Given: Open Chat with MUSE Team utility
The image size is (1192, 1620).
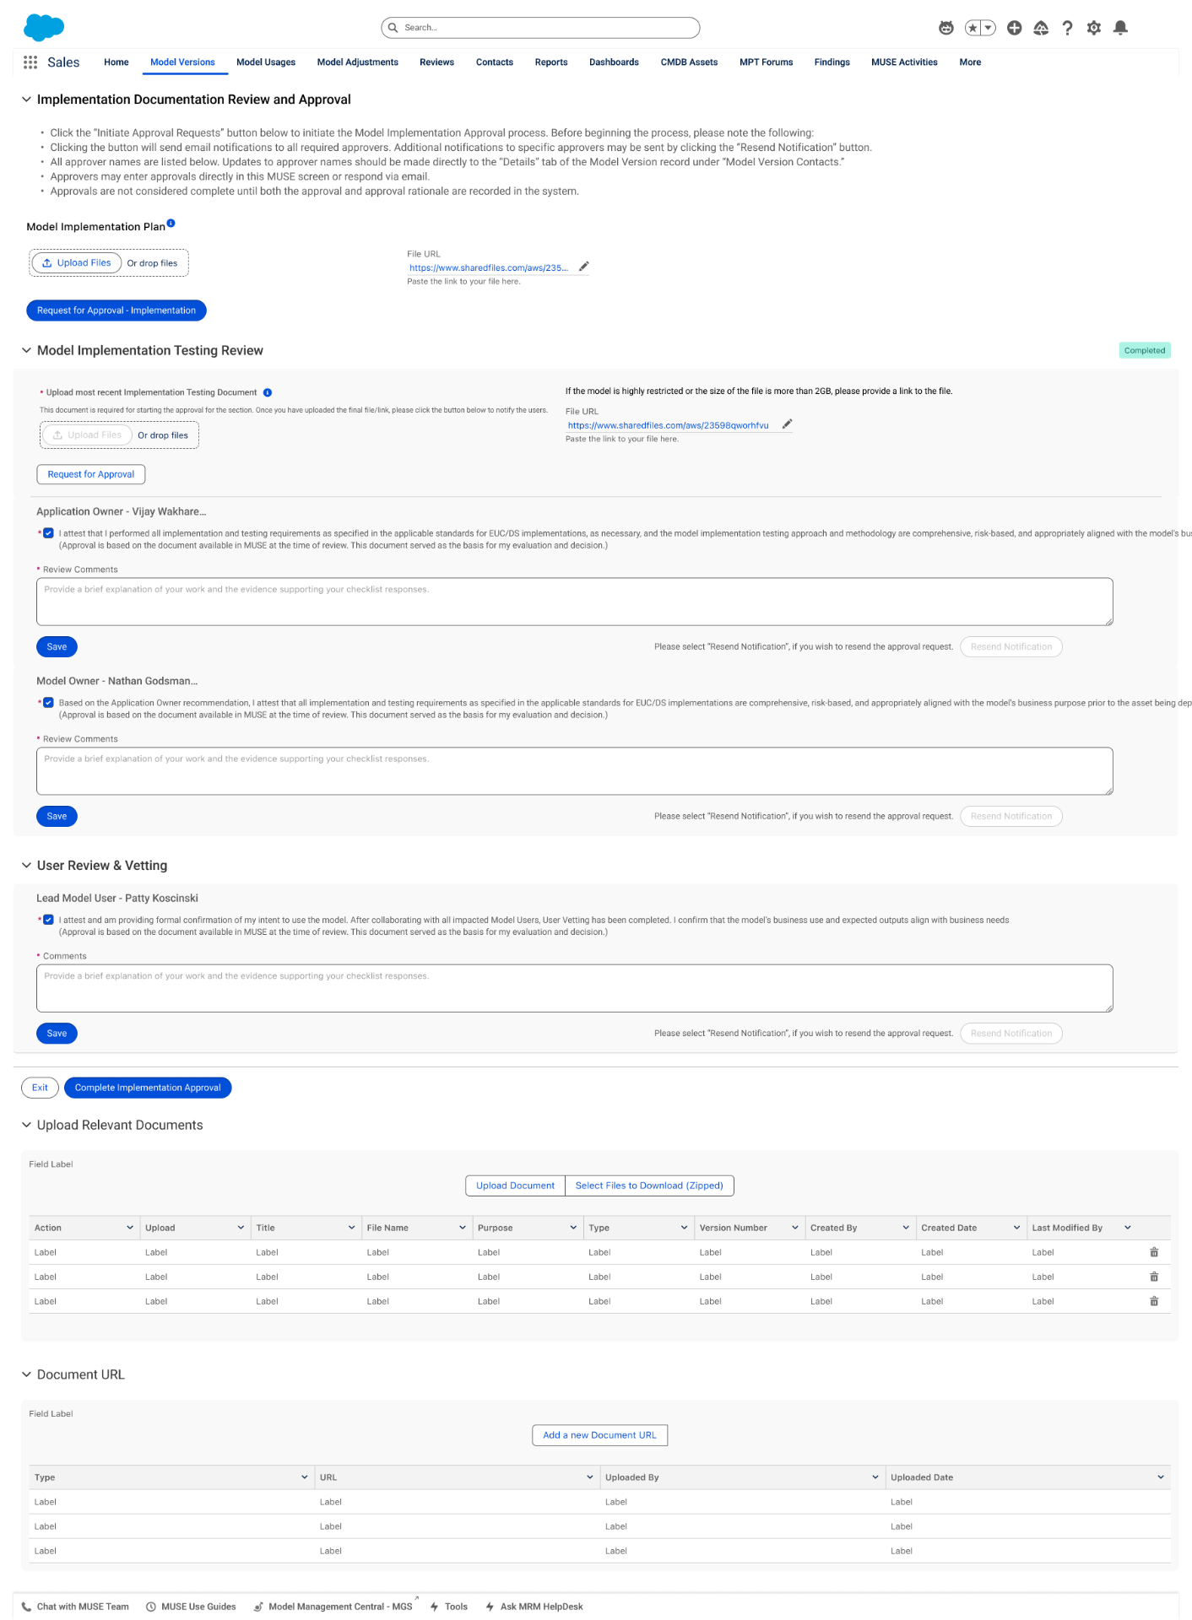Looking at the screenshot, I should click(75, 1607).
